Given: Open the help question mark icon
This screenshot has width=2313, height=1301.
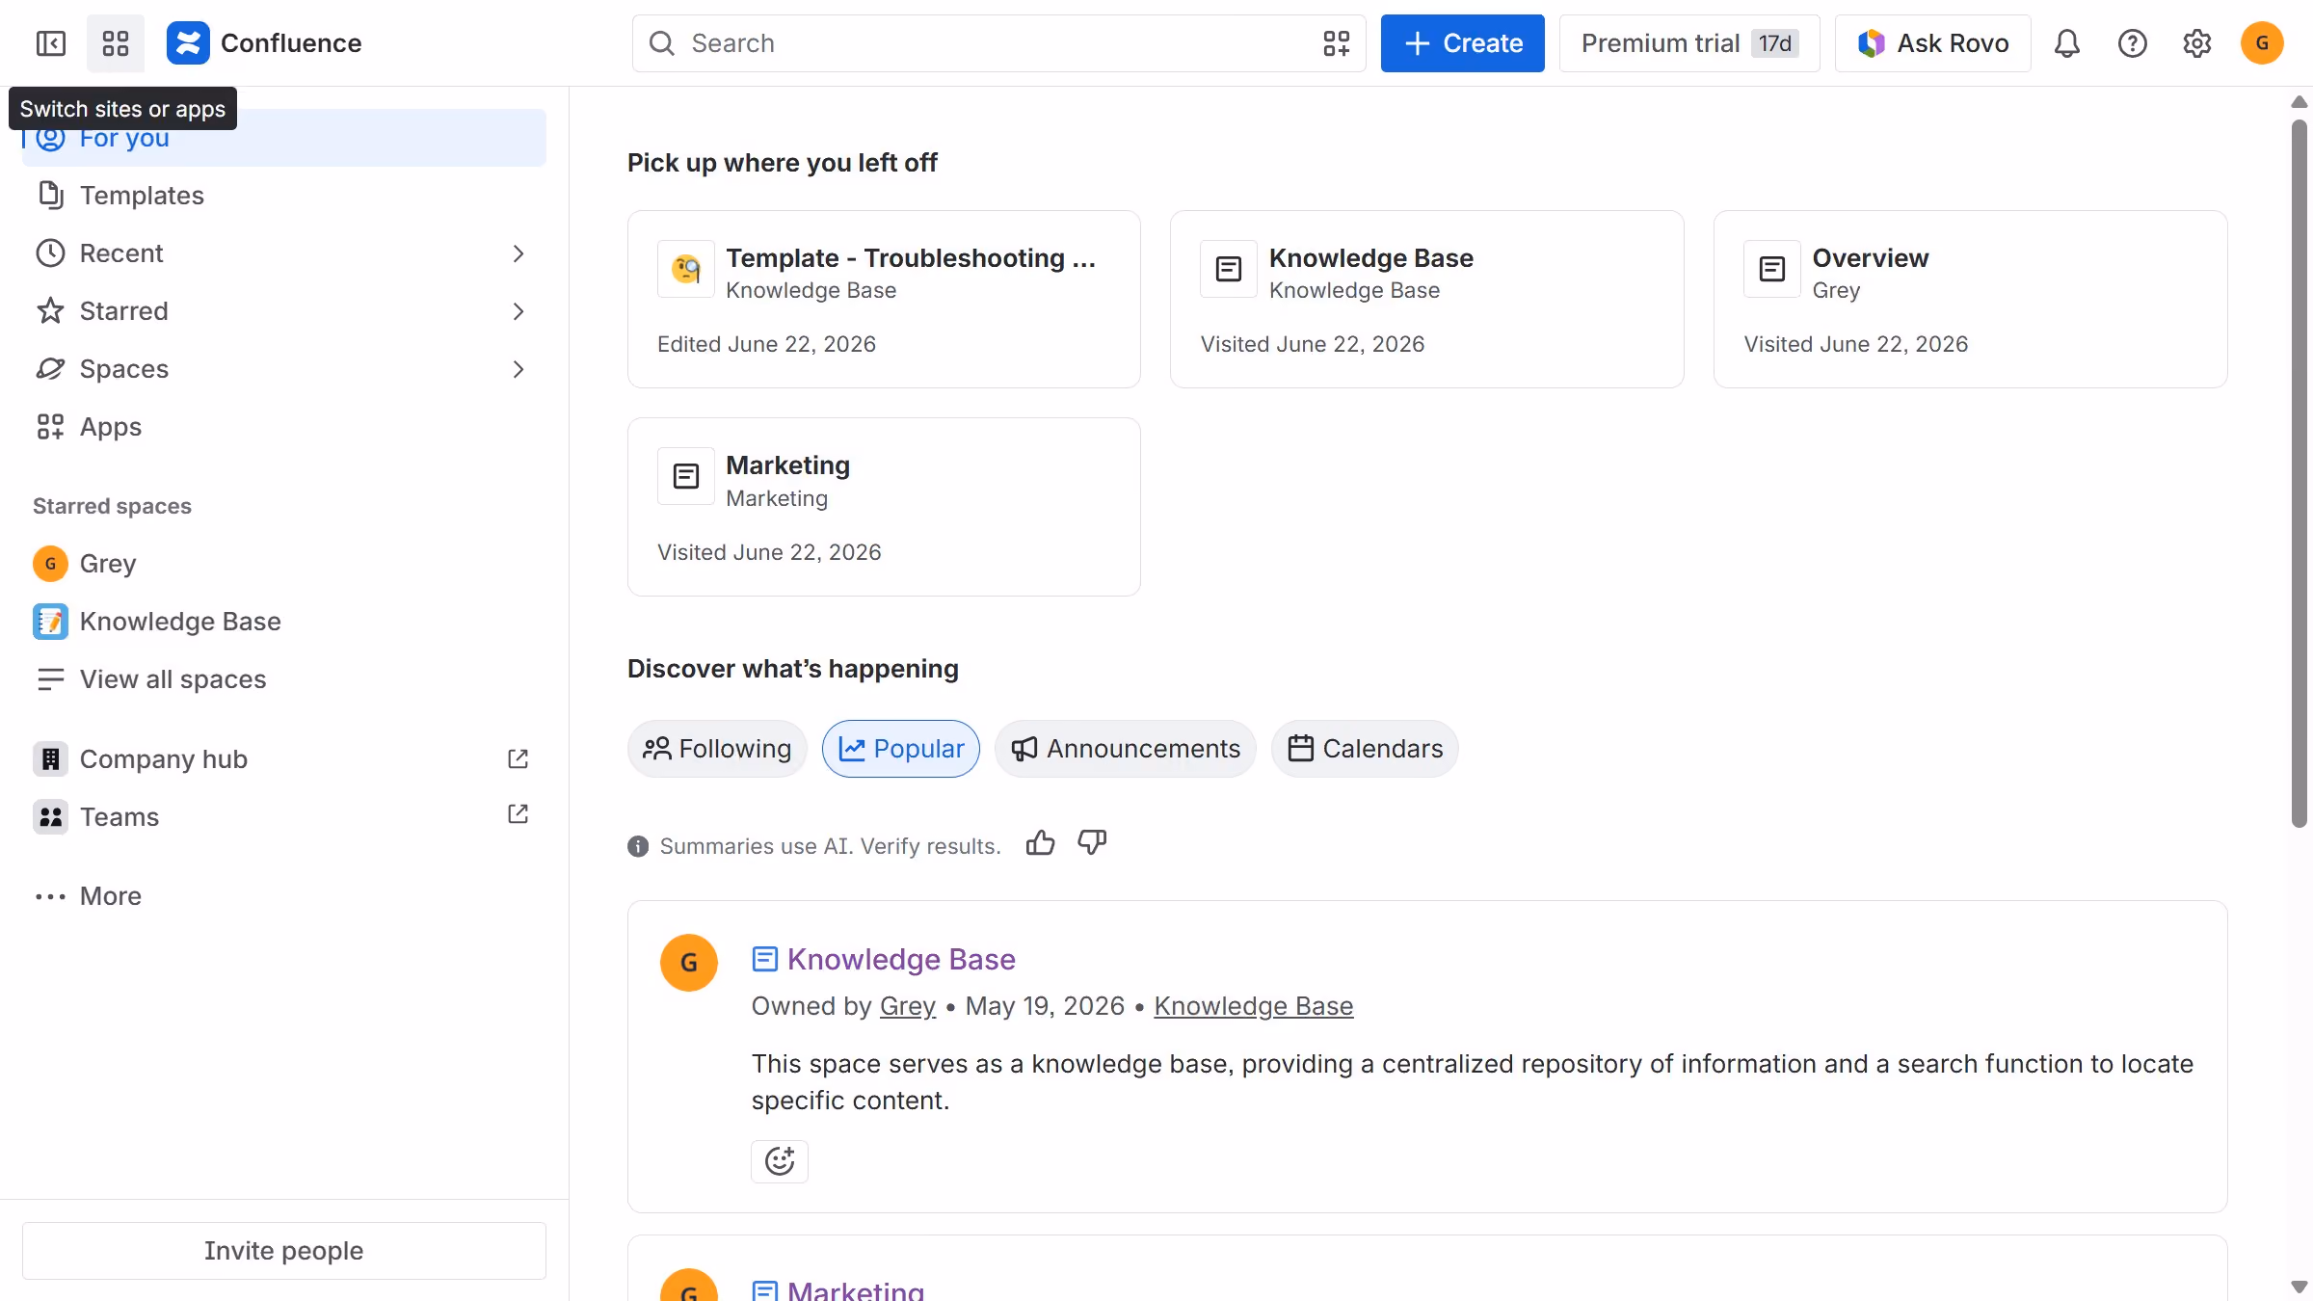Looking at the screenshot, I should (x=2132, y=43).
